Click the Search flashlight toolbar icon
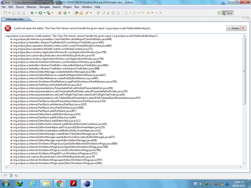 coord(87,13)
